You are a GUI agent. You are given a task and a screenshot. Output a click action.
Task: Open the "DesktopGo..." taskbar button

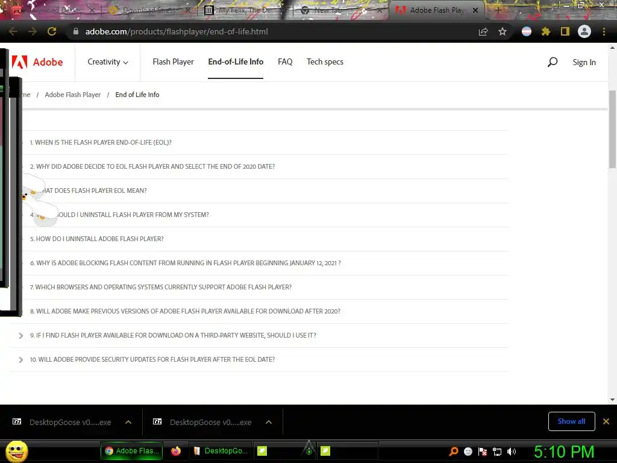click(221, 451)
